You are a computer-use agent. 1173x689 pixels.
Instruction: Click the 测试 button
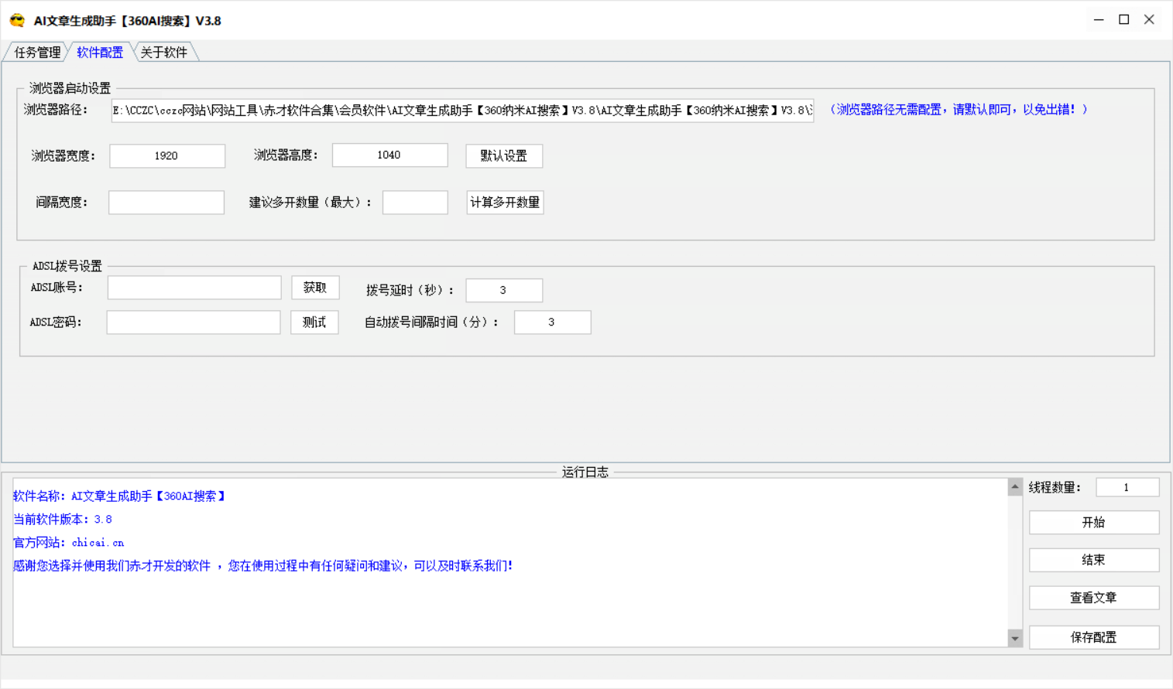(314, 322)
